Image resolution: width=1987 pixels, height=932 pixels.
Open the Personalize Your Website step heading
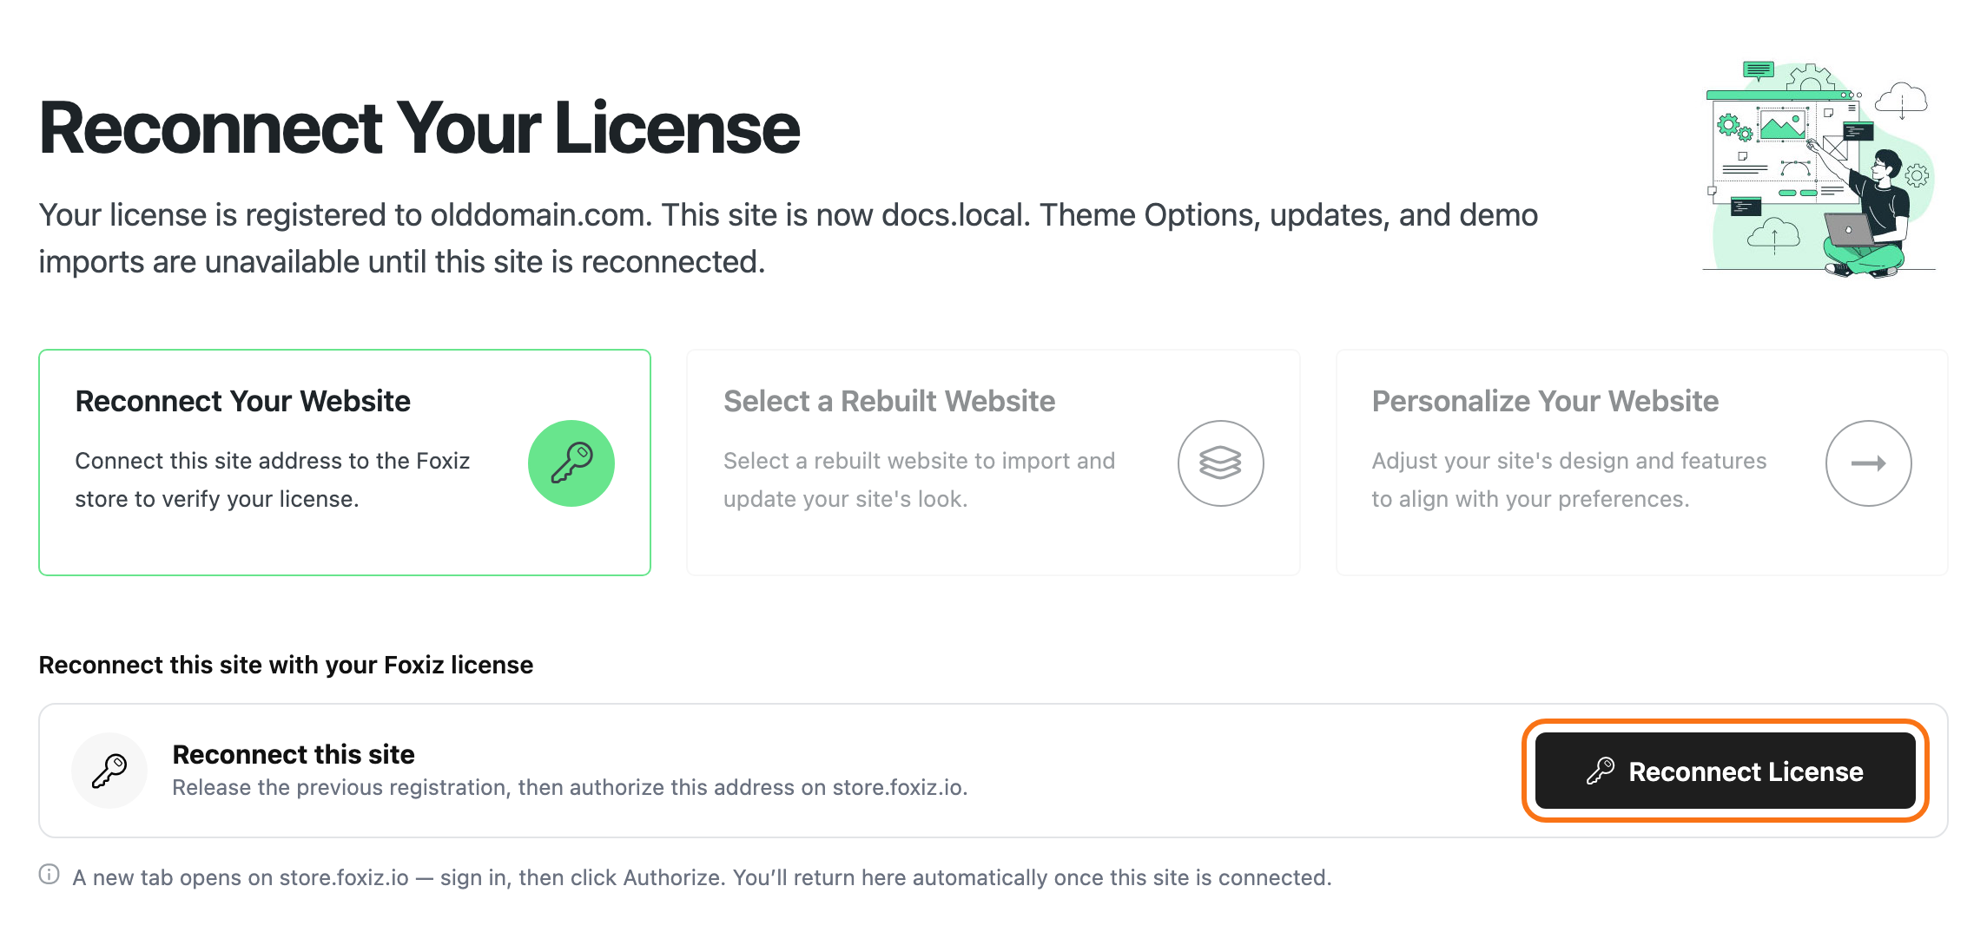[1545, 401]
